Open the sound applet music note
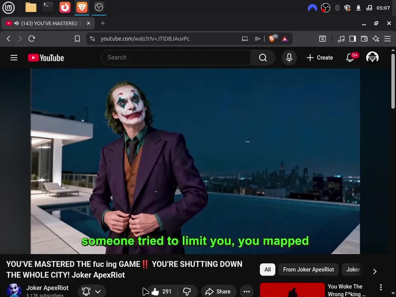 (x=369, y=8)
